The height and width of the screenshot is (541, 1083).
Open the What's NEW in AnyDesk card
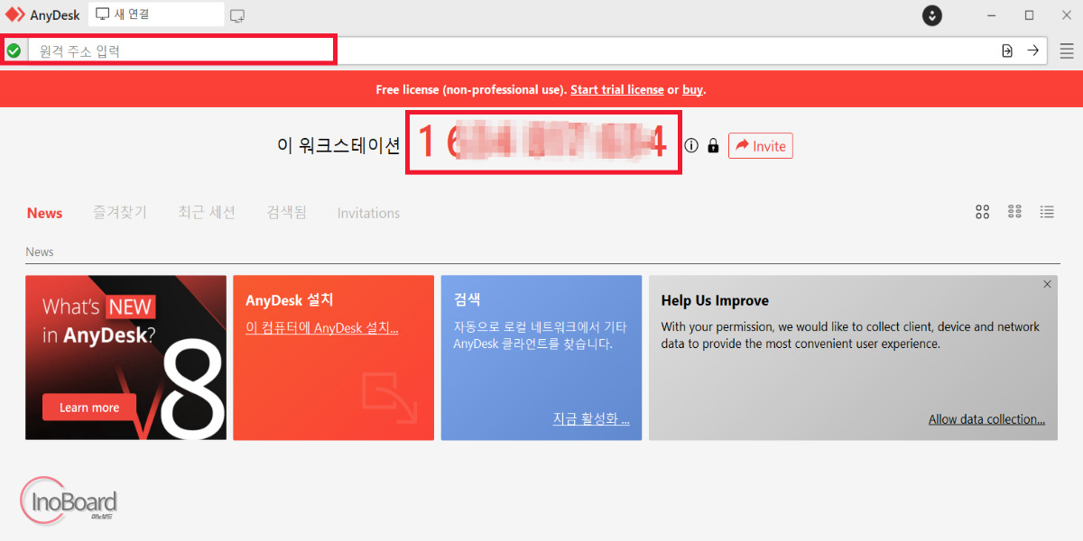pyautogui.click(x=125, y=358)
